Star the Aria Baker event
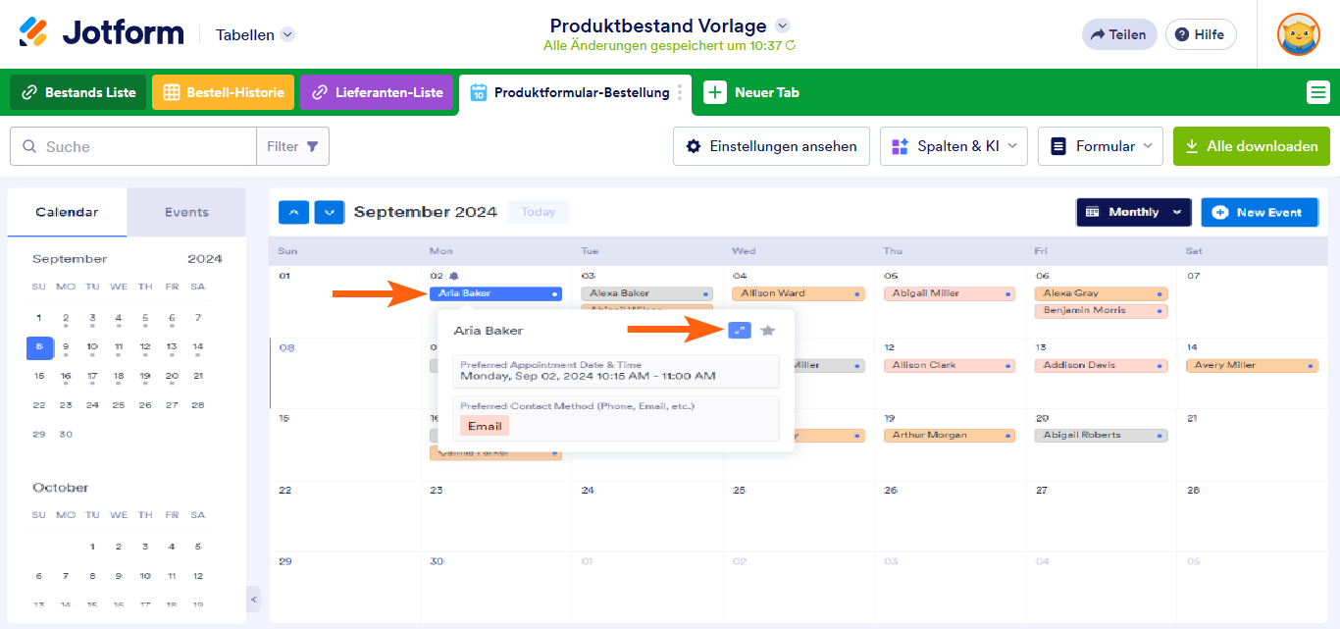 pyautogui.click(x=768, y=331)
